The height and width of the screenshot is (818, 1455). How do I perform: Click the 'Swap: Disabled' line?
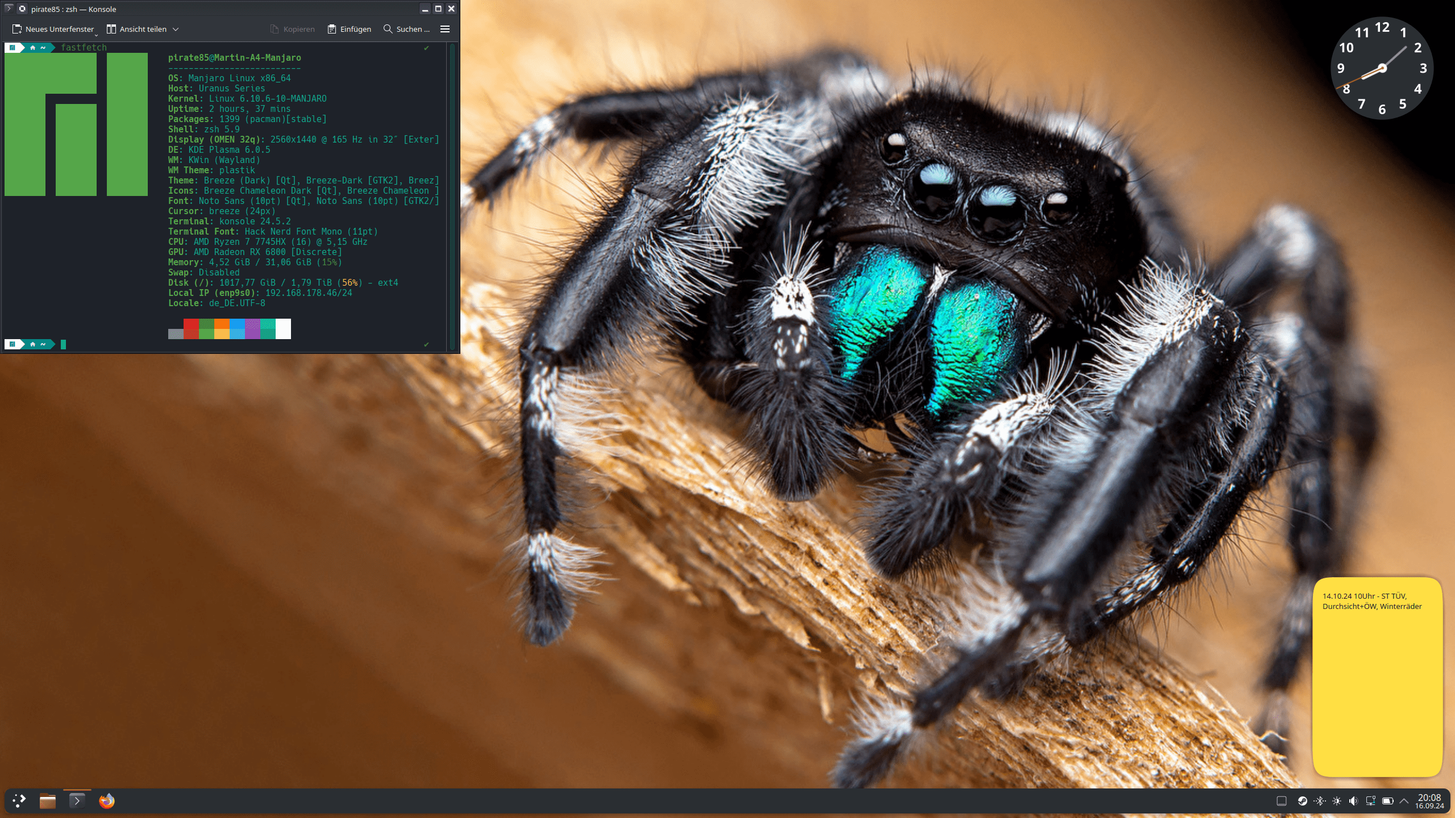[x=204, y=273]
